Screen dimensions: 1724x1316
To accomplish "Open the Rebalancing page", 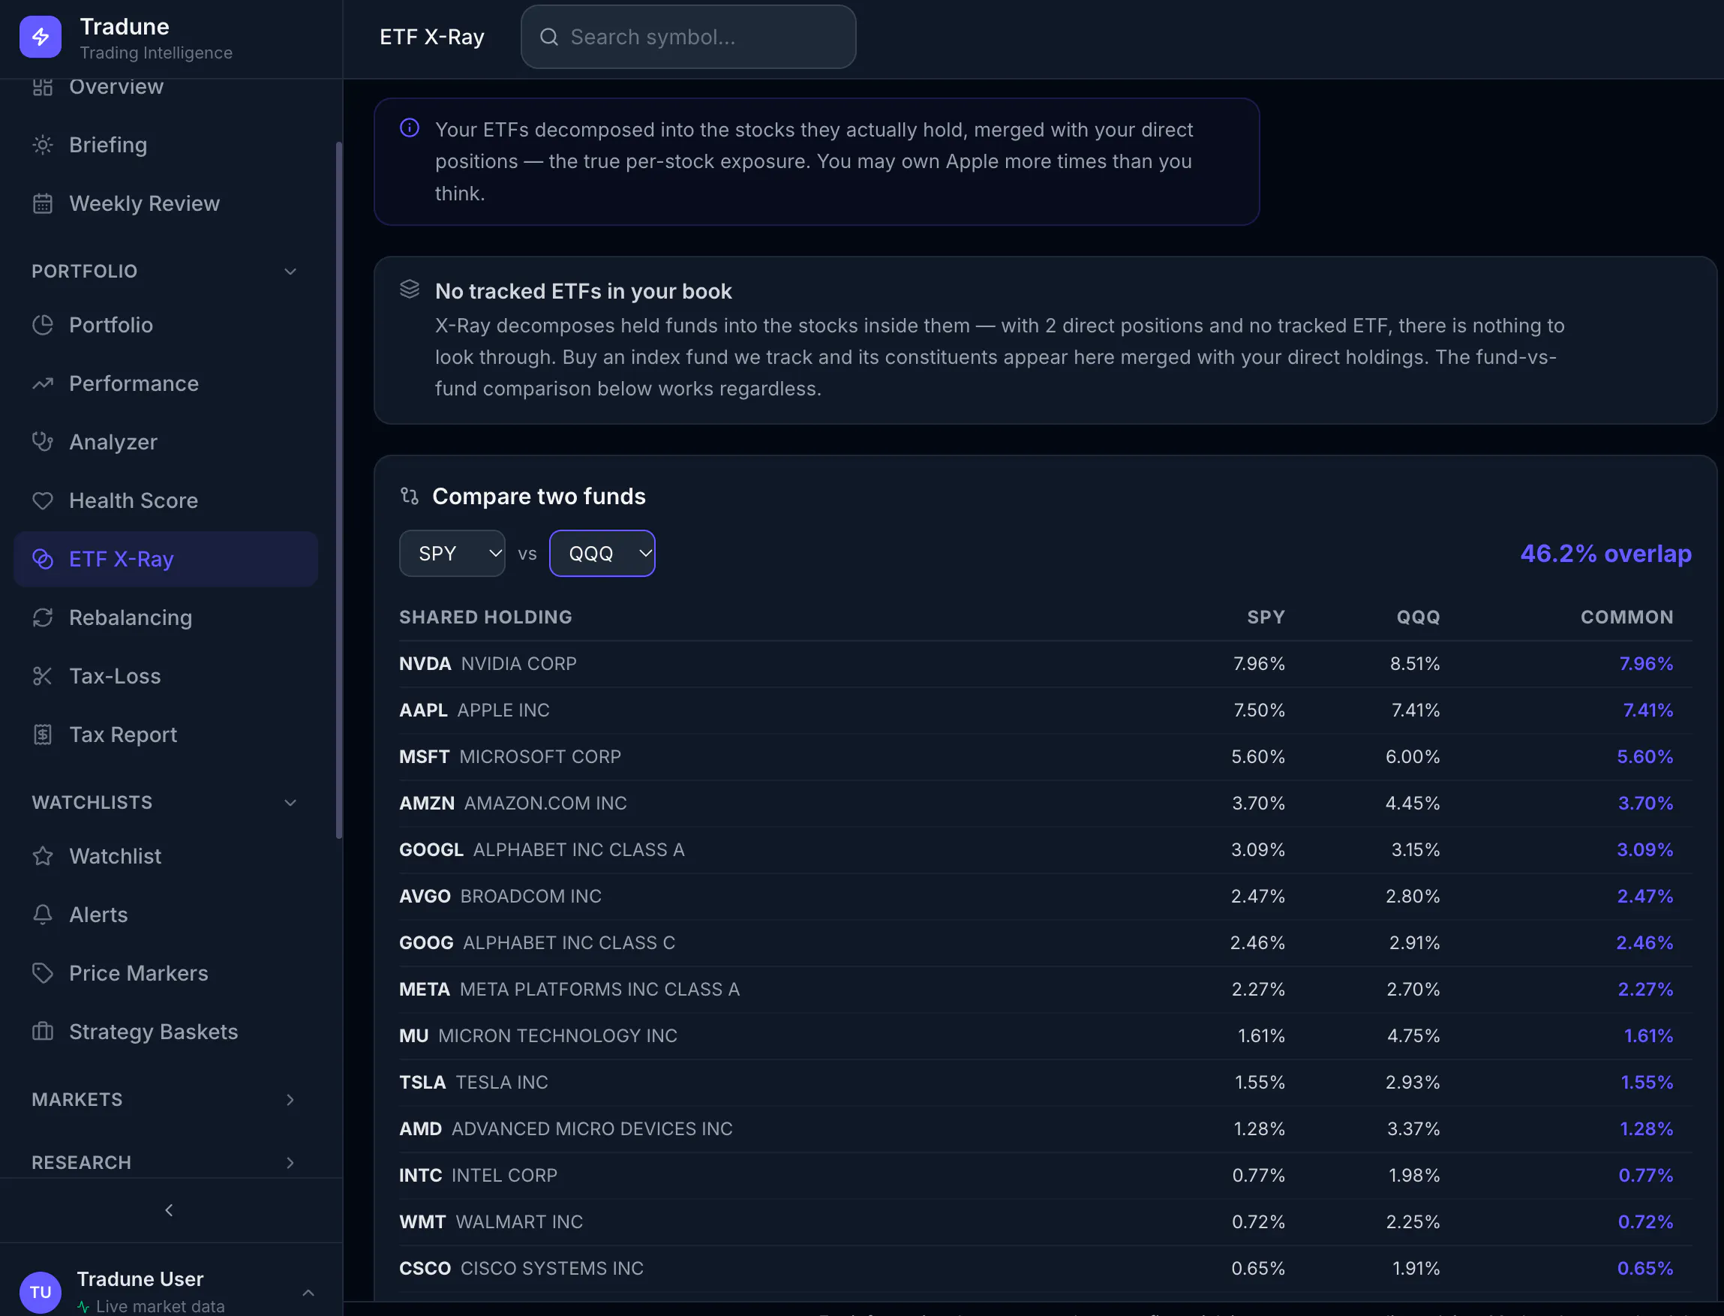I will coord(166,618).
